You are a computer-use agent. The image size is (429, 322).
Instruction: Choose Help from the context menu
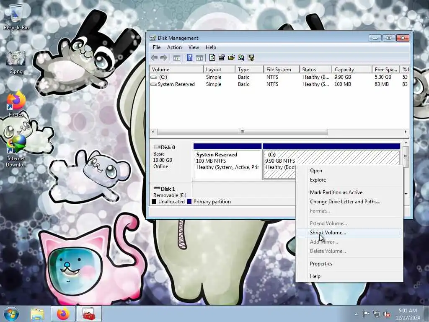[349, 276]
